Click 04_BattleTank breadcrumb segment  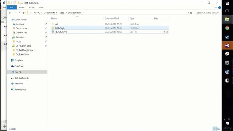click(x=75, y=13)
